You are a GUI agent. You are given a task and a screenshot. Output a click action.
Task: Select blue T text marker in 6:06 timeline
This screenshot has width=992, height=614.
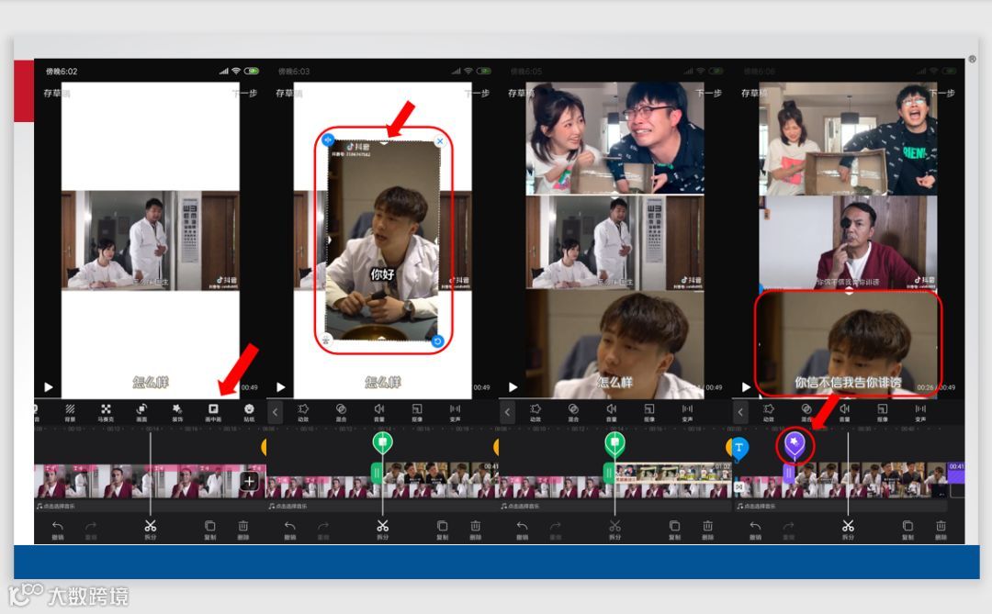(738, 448)
